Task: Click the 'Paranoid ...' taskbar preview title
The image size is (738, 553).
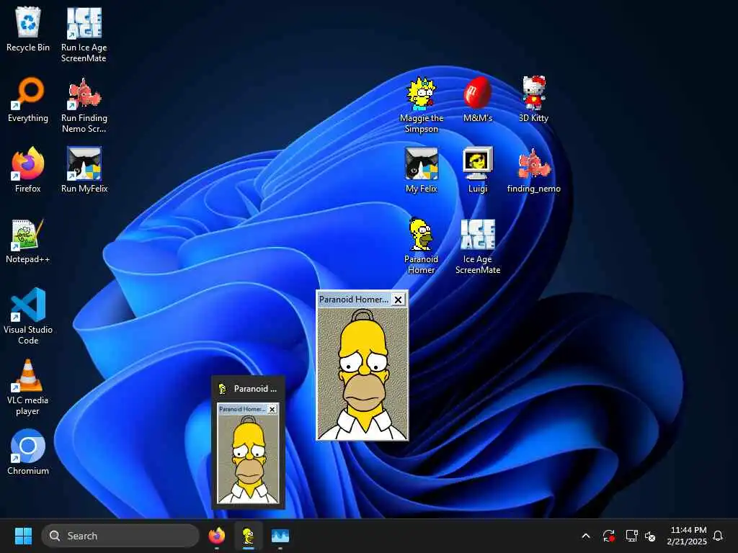Action: pos(255,389)
